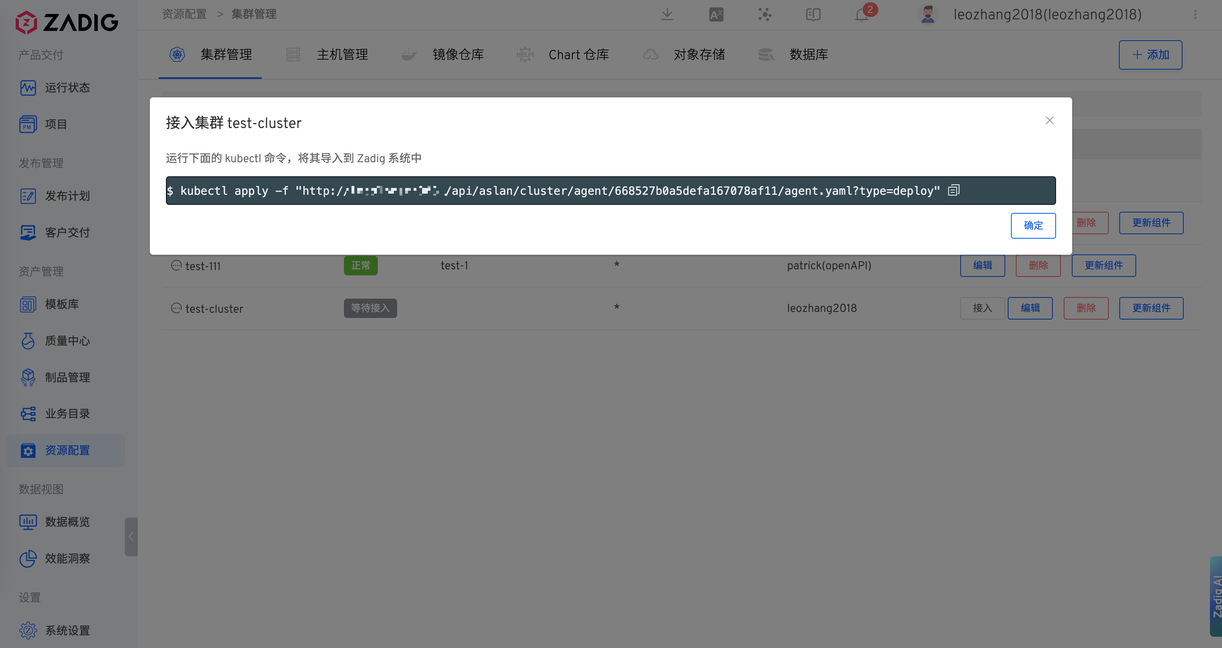Click the test-111 name text

[203, 266]
